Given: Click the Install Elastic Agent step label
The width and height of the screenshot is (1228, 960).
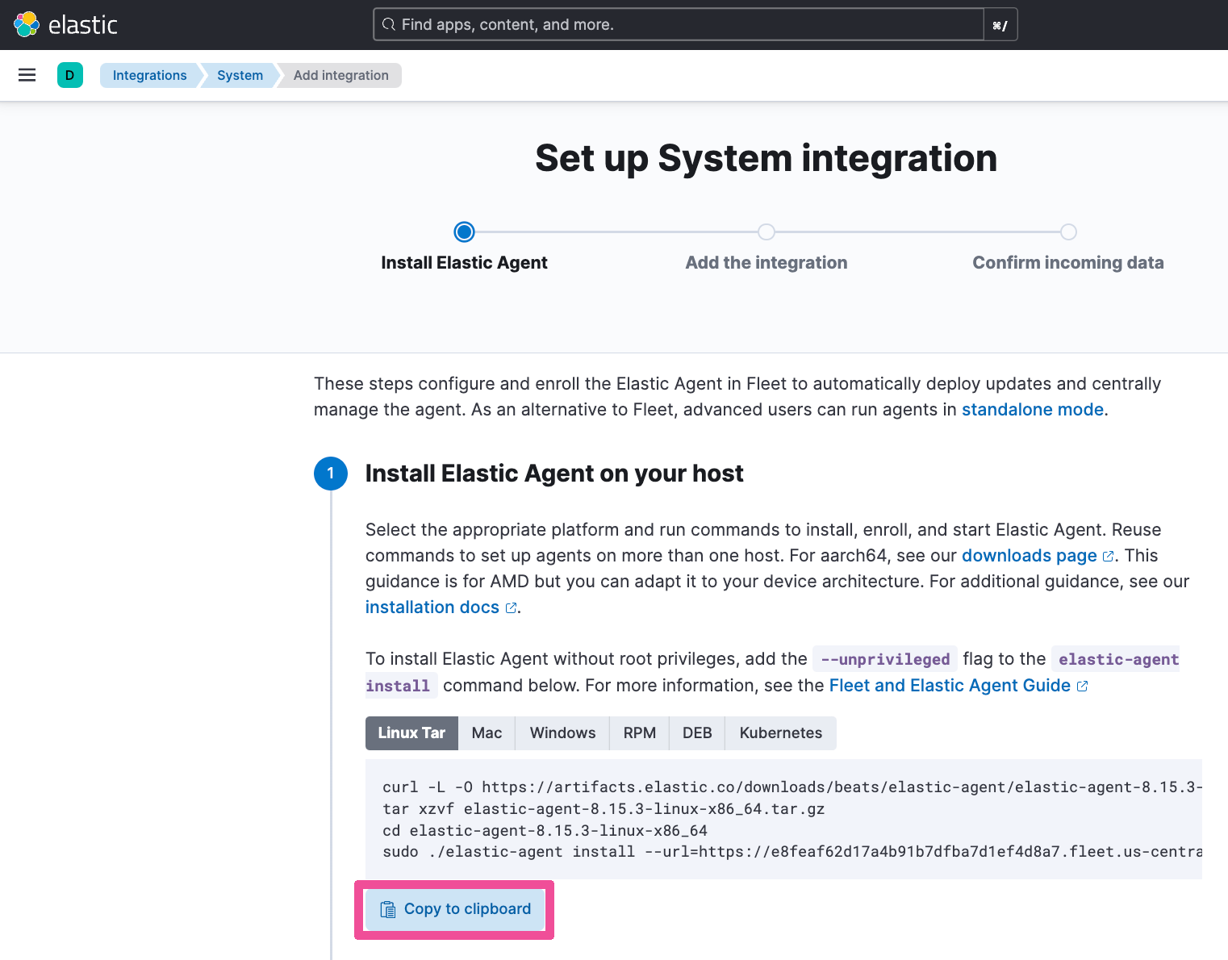Looking at the screenshot, I should (x=464, y=263).
